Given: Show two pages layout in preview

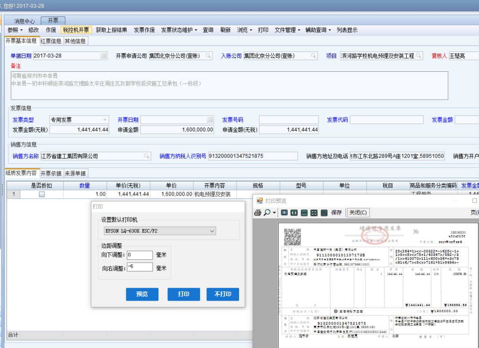Looking at the screenshot, I should [294, 213].
